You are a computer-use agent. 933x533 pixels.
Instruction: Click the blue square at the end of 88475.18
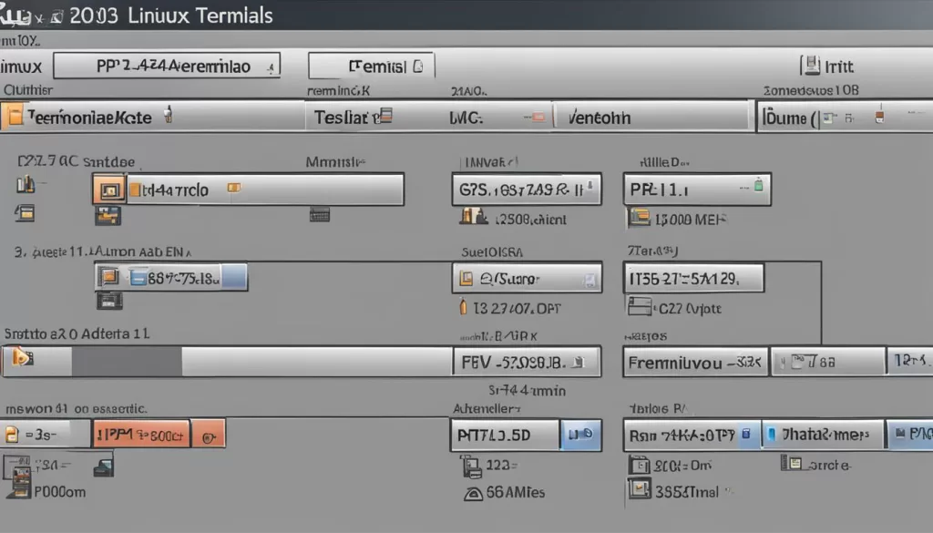[x=234, y=277]
